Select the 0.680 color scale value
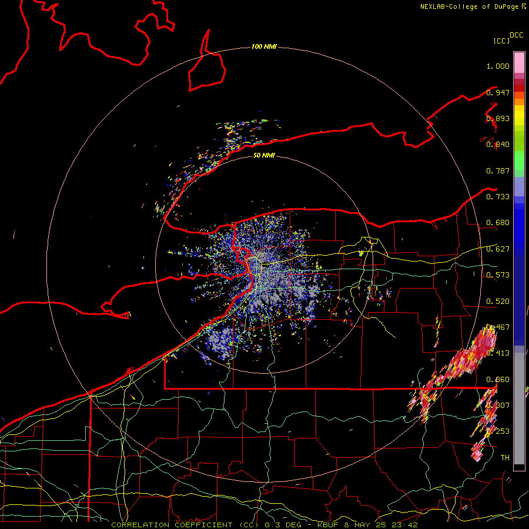The image size is (529, 529). point(498,223)
